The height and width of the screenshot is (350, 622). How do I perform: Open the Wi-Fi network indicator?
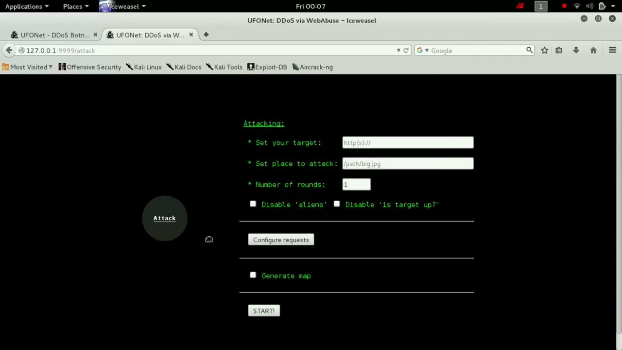tap(577, 6)
